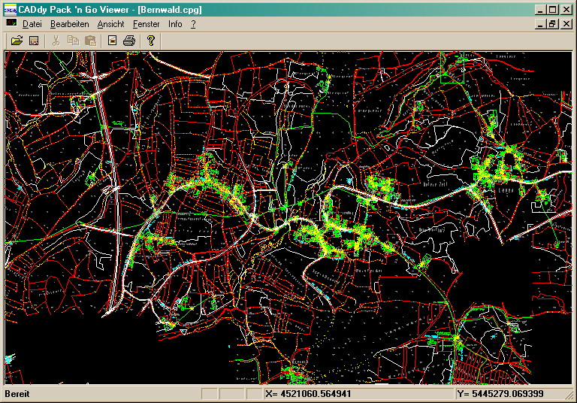Open the Datei menu

(31, 24)
